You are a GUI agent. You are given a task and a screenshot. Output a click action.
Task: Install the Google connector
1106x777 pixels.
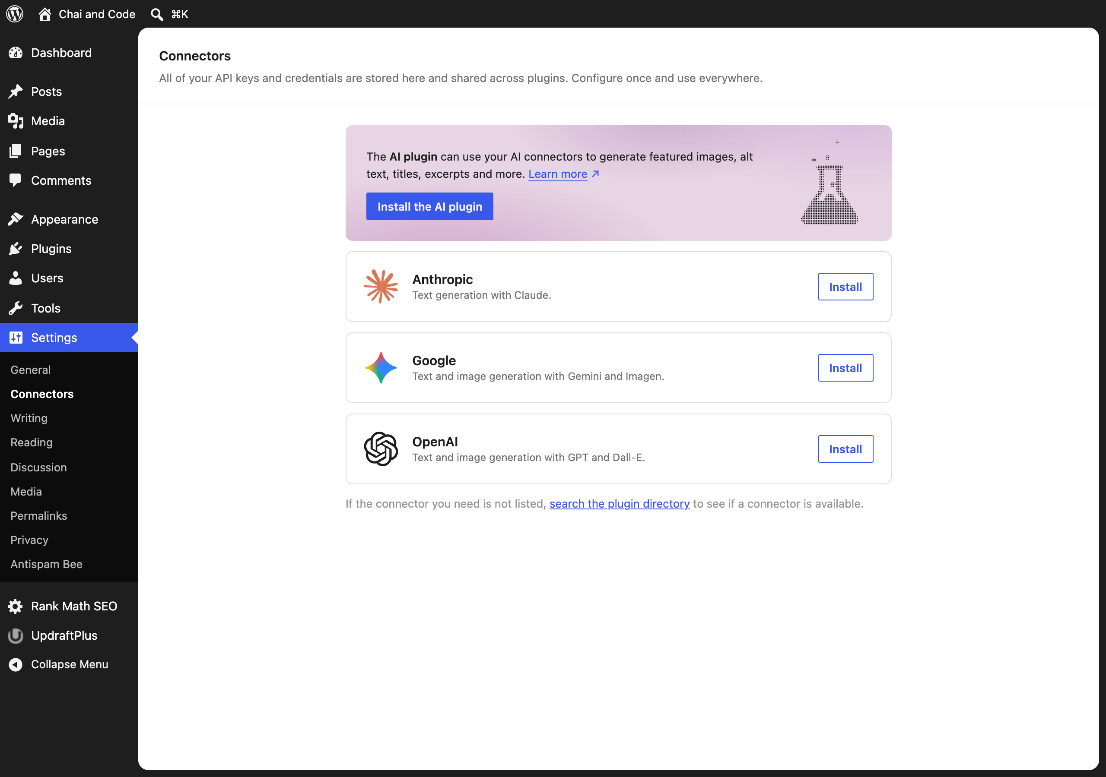845,368
